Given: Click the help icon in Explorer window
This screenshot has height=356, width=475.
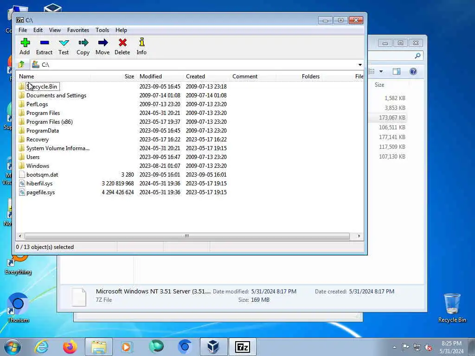Looking at the screenshot, I should pos(413,71).
